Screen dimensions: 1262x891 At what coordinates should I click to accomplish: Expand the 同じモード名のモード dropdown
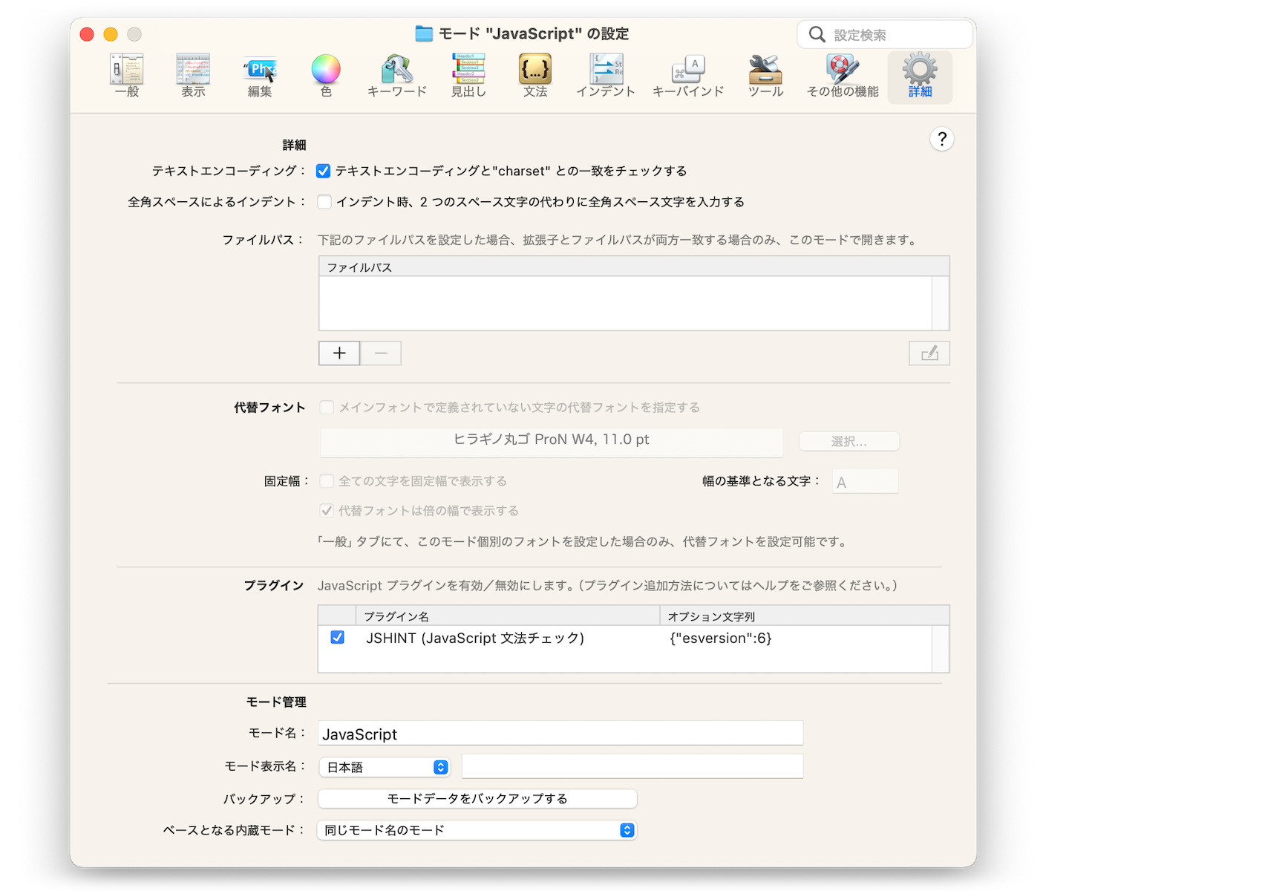tap(477, 830)
